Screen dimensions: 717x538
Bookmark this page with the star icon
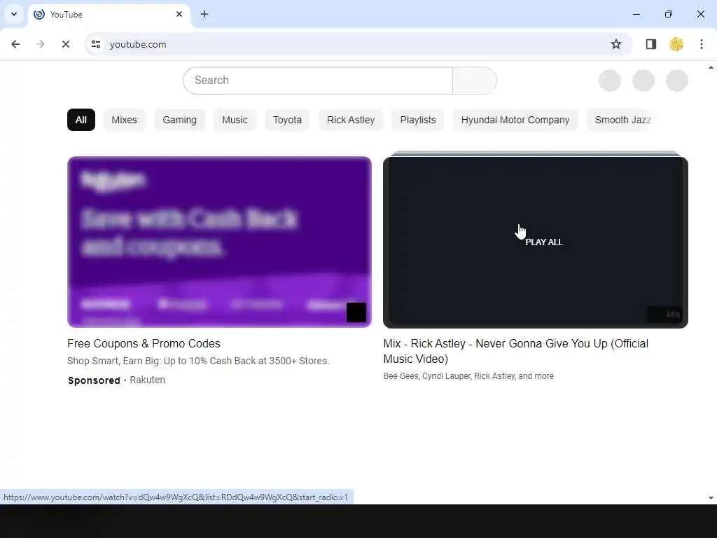[616, 44]
